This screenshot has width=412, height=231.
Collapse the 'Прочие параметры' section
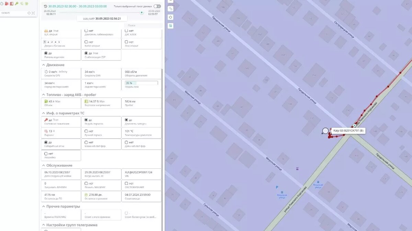pyautogui.click(x=44, y=206)
